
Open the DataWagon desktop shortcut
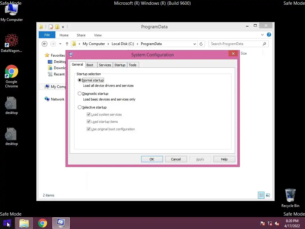point(12,43)
